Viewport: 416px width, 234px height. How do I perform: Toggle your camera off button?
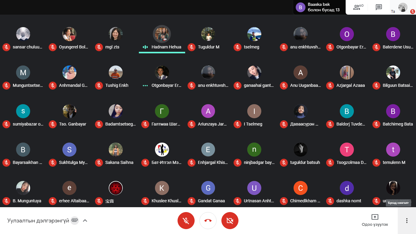(x=230, y=221)
